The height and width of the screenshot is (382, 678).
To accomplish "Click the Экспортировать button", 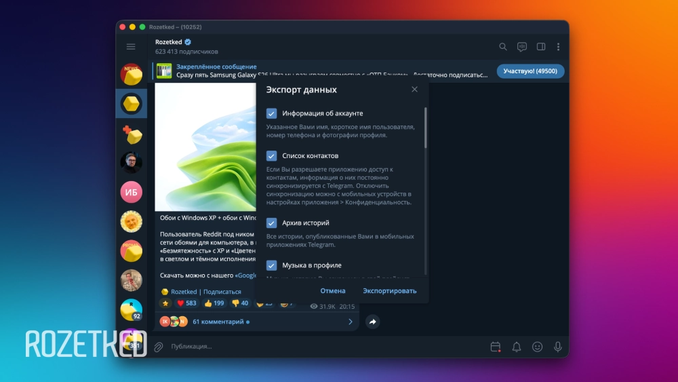I will [x=389, y=290].
